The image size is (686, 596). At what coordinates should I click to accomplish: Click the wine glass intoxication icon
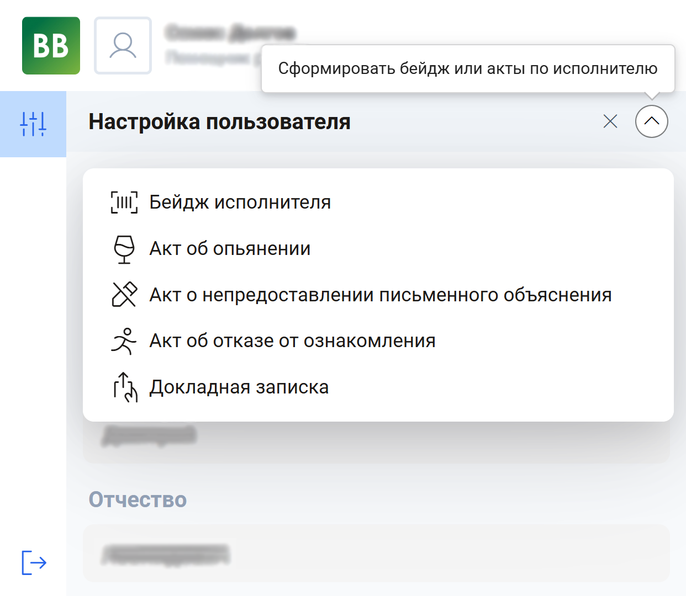point(124,249)
